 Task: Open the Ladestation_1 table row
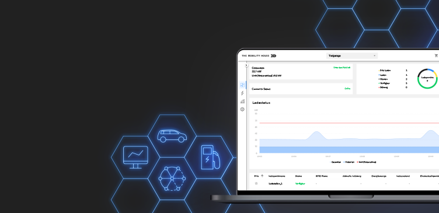point(344,184)
